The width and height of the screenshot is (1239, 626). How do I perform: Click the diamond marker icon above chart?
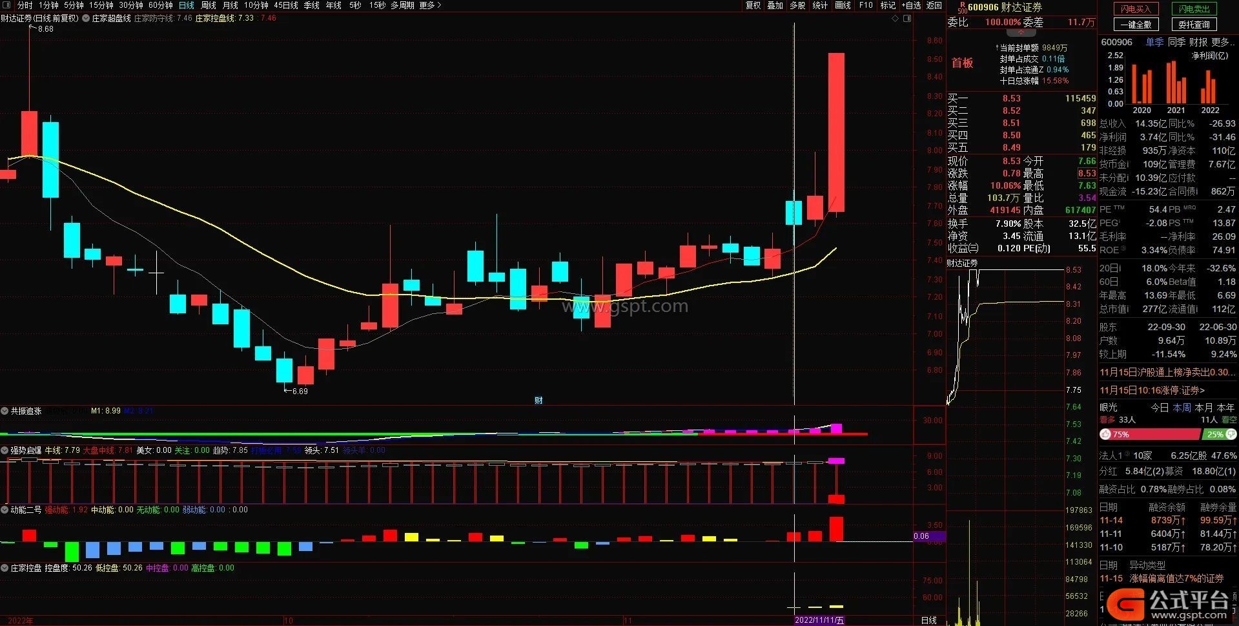click(895, 19)
